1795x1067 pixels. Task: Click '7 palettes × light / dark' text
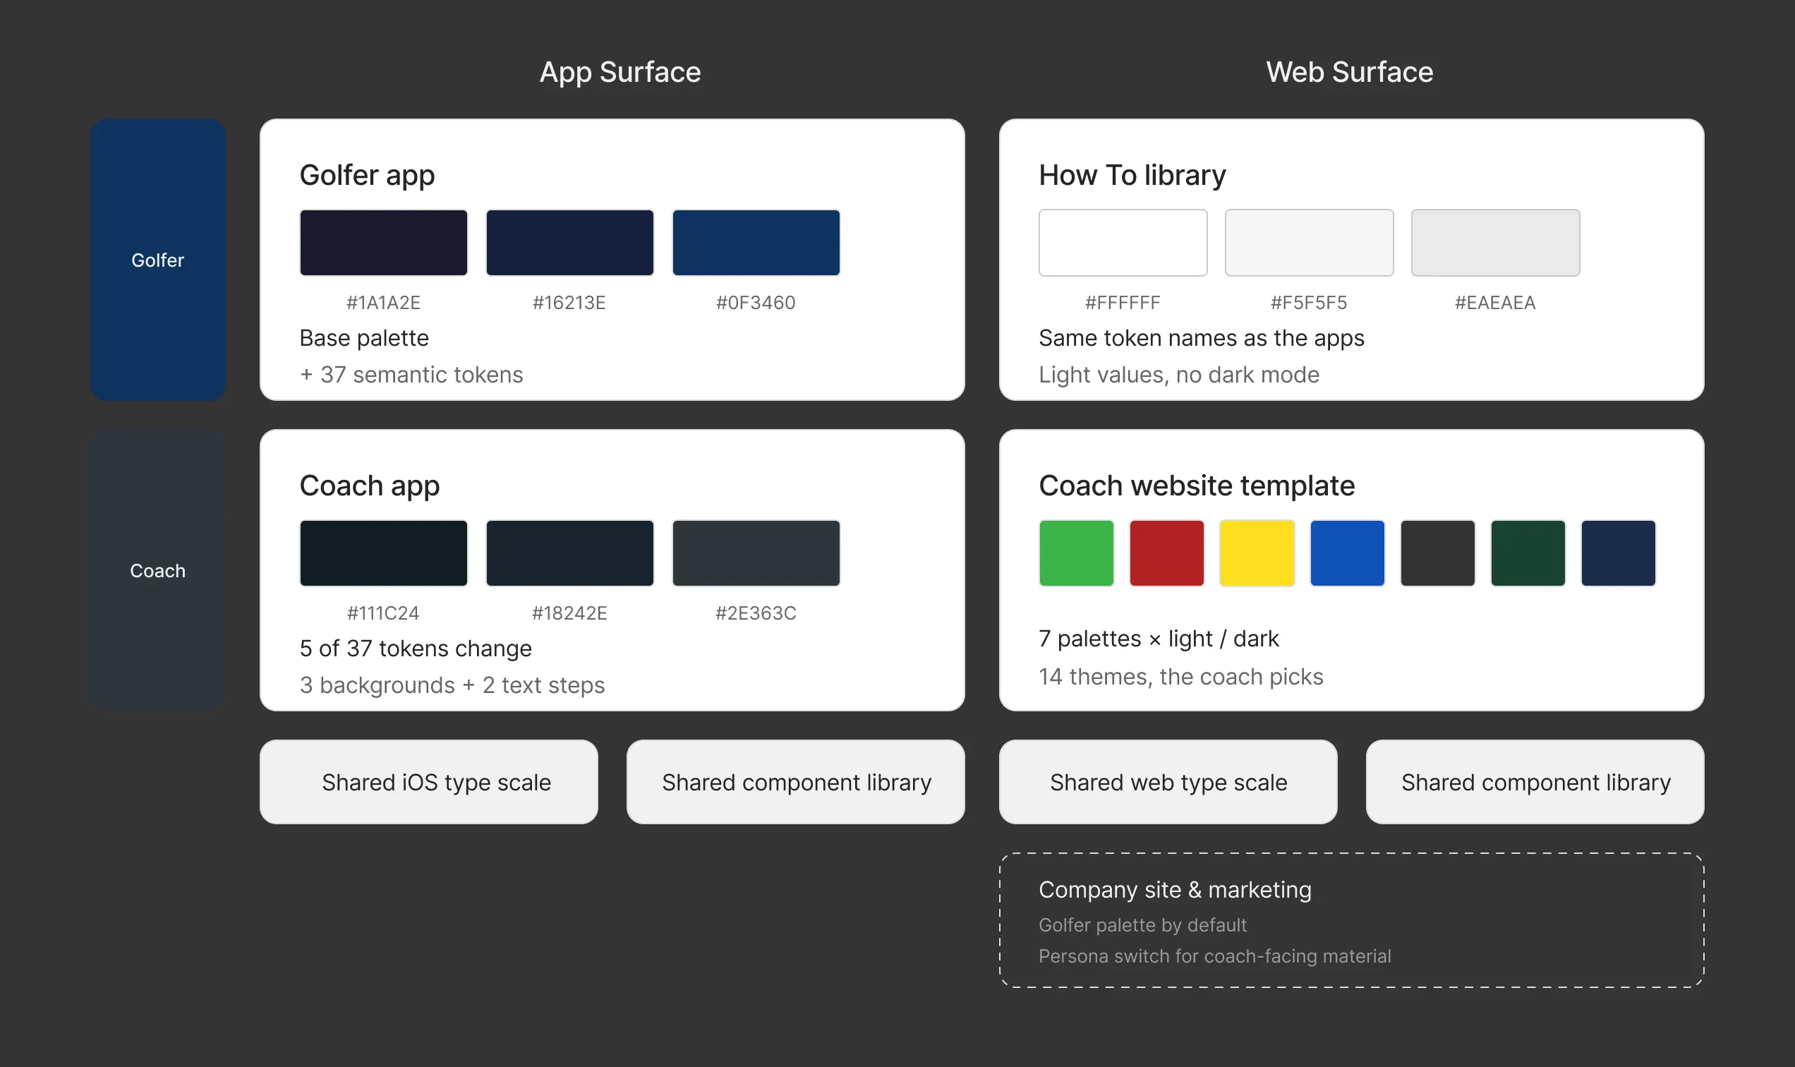(1158, 639)
